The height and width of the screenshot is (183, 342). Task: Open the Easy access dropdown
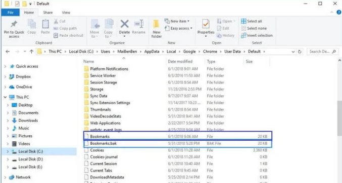(x=178, y=28)
